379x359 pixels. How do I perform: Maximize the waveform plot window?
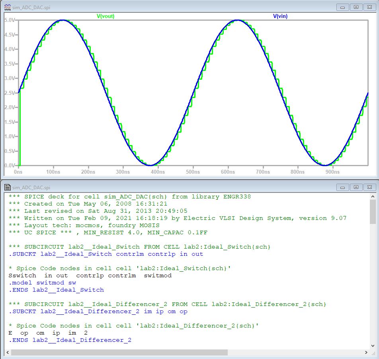point(356,7)
